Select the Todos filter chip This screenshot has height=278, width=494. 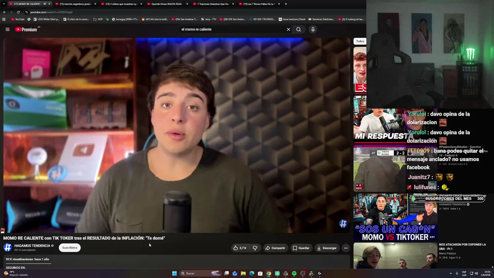pyautogui.click(x=360, y=41)
